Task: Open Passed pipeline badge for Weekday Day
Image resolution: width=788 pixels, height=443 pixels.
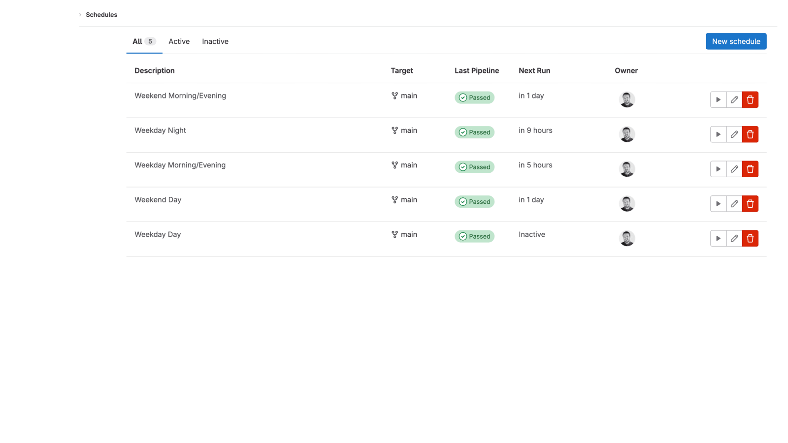Action: [x=474, y=236]
